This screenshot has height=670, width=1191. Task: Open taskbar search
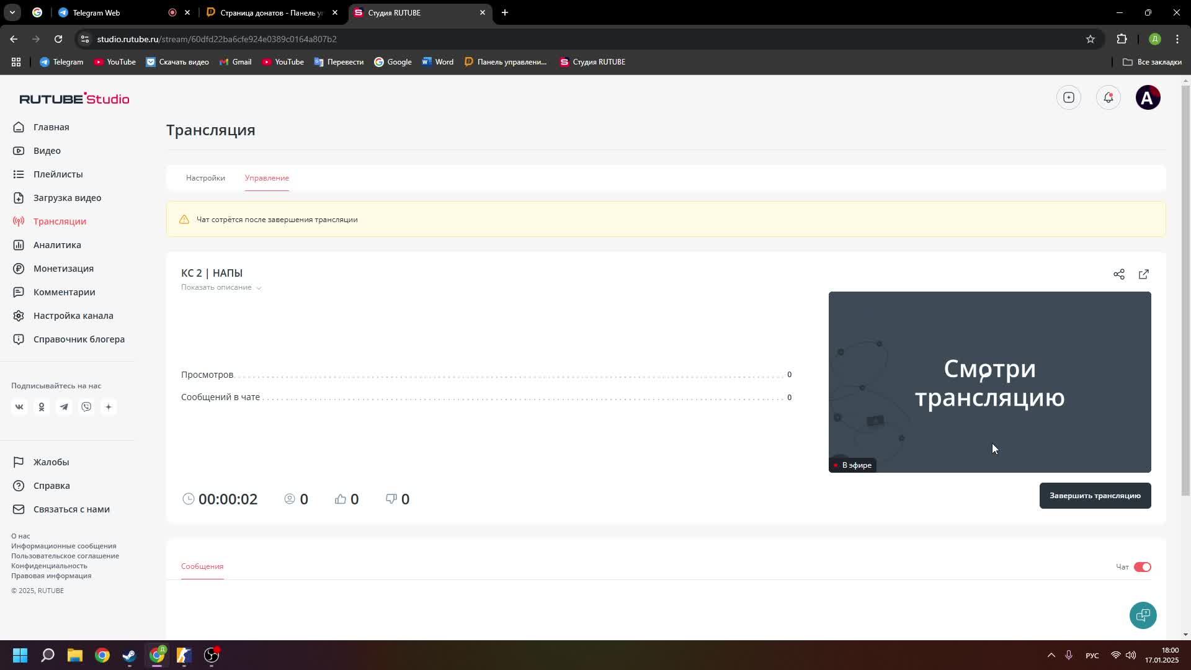coord(48,655)
